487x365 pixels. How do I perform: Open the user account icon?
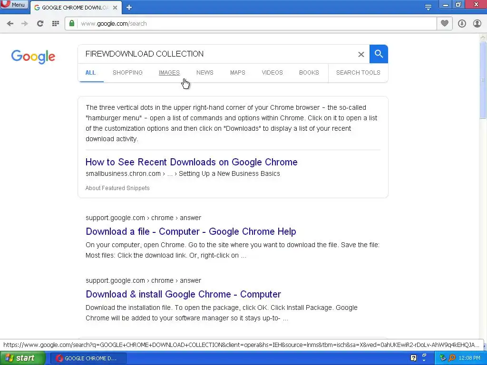tap(477, 24)
